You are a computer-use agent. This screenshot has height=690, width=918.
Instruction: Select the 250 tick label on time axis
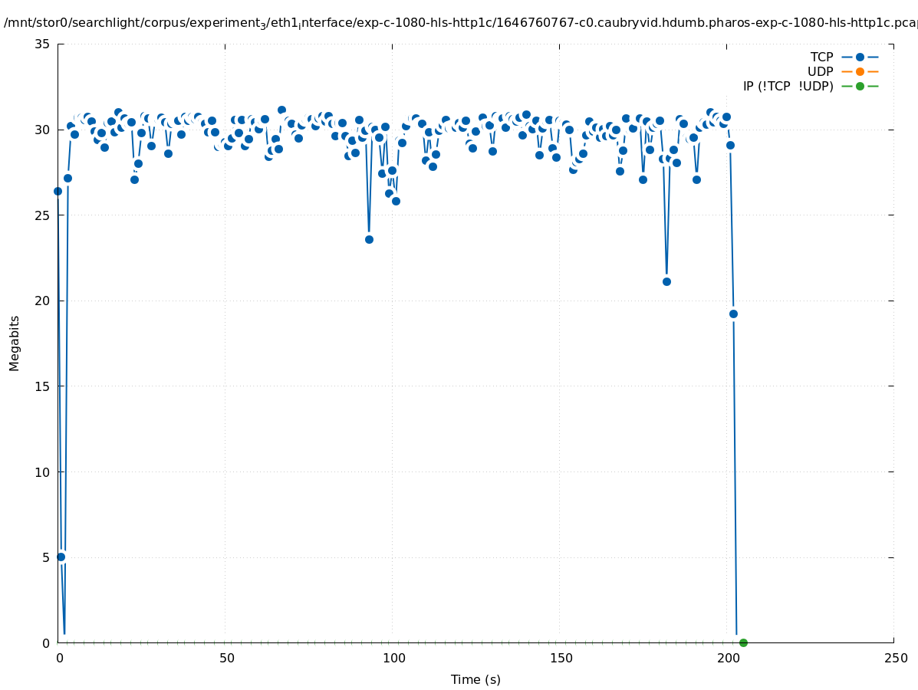895,658
